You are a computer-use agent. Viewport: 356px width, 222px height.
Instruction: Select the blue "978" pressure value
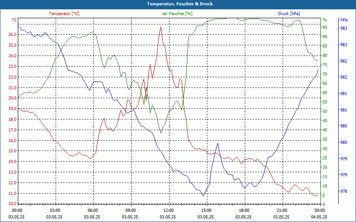pyautogui.click(x=344, y=191)
